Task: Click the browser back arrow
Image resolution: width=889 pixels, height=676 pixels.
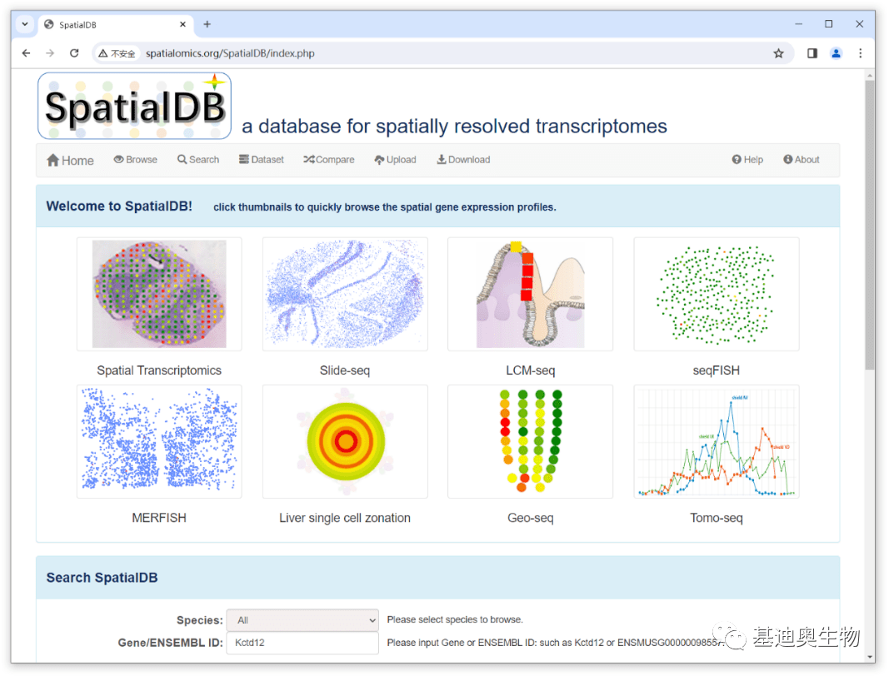Action: pos(26,53)
